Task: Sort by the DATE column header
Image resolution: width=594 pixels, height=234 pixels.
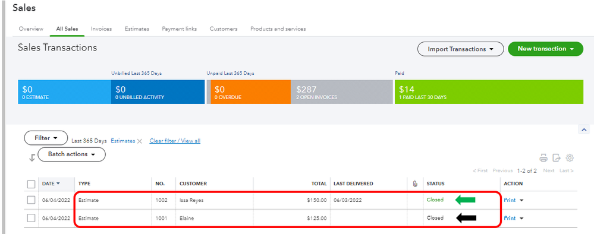Action: coord(51,184)
